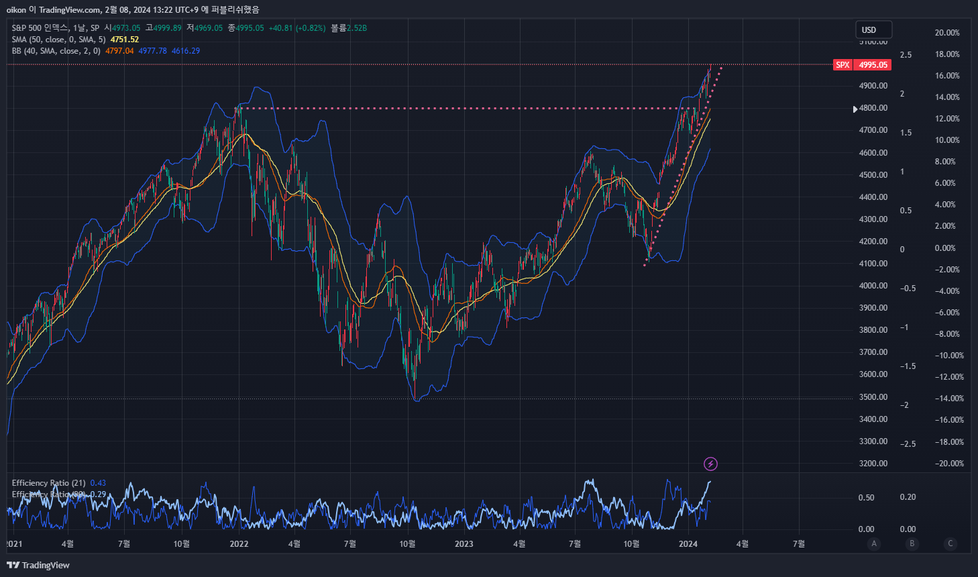The image size is (978, 577).
Task: Click the −2.5 value on middle scale
Action: pos(908,444)
